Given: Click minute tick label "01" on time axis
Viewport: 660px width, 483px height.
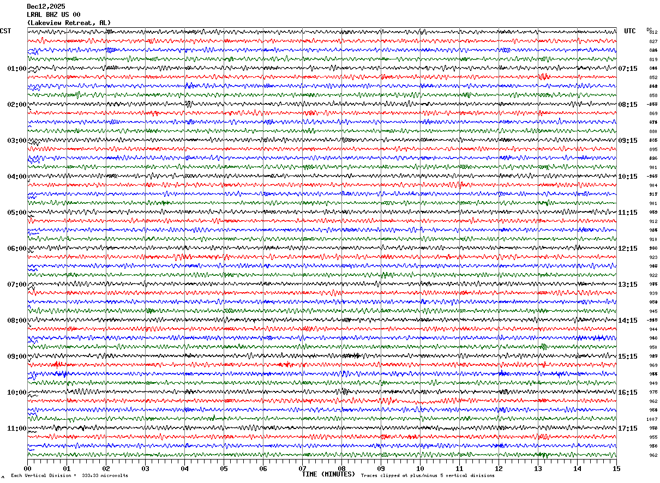Looking at the screenshot, I should click(x=67, y=468).
